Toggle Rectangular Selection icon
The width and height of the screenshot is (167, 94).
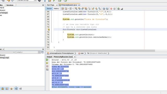click(89, 9)
